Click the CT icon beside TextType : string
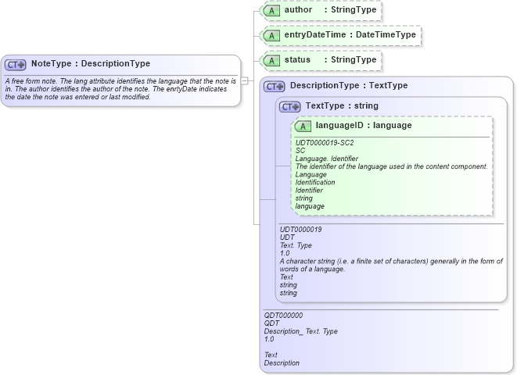This screenshot has height=375, width=517. click(290, 107)
